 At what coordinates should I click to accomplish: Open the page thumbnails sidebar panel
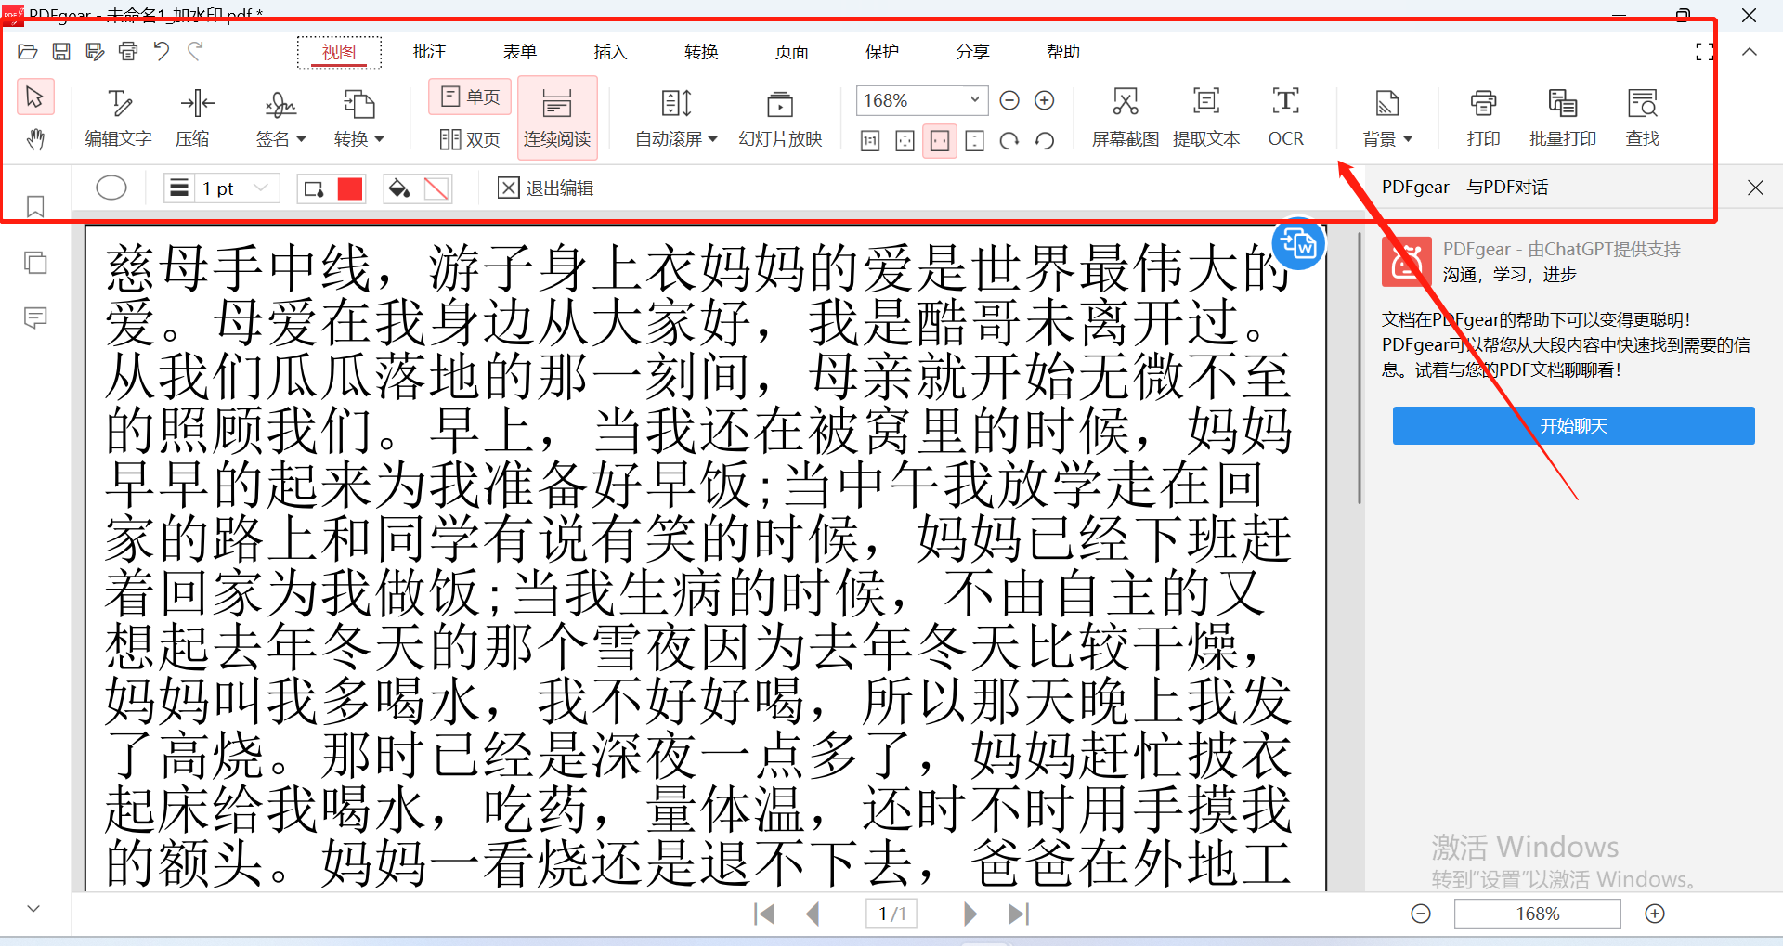[35, 263]
